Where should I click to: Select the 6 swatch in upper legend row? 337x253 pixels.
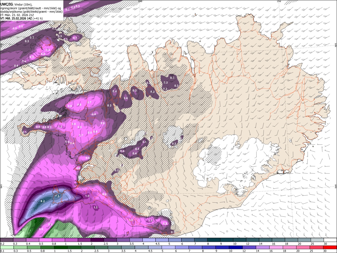point(188,240)
